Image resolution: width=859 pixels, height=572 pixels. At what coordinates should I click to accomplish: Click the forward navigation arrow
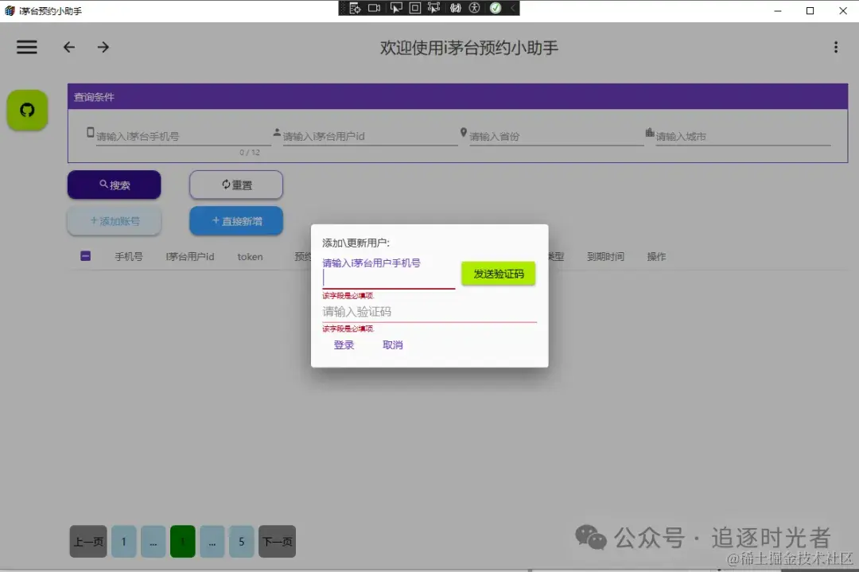point(103,47)
